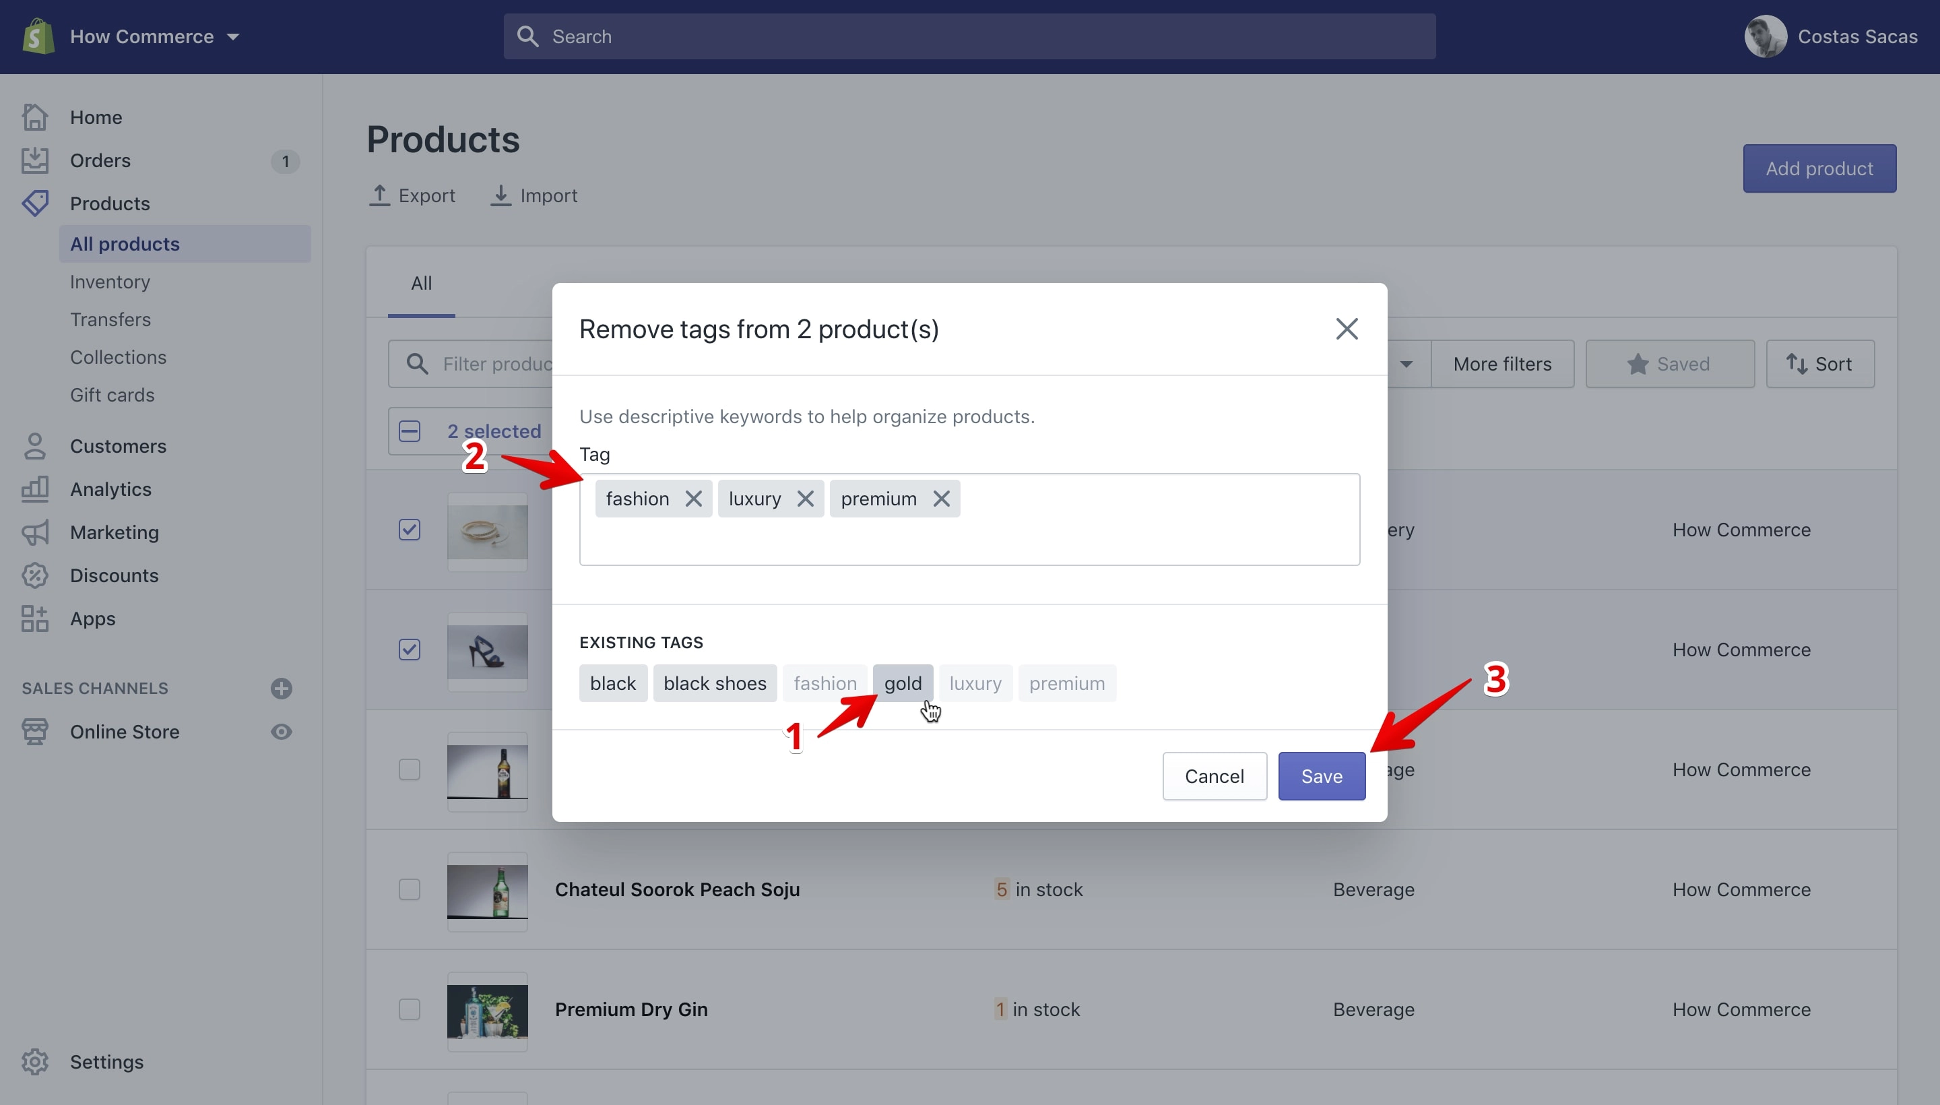The height and width of the screenshot is (1105, 1940).
Task: Open the Sort options
Action: click(1819, 365)
